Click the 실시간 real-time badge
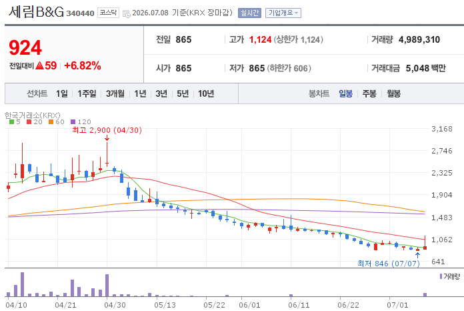The height and width of the screenshot is (311, 464). click(249, 13)
